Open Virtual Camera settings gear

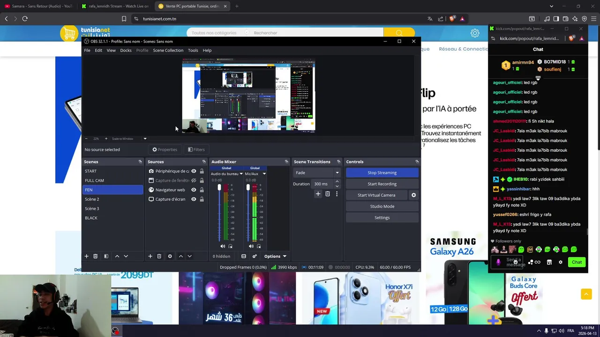(x=413, y=195)
